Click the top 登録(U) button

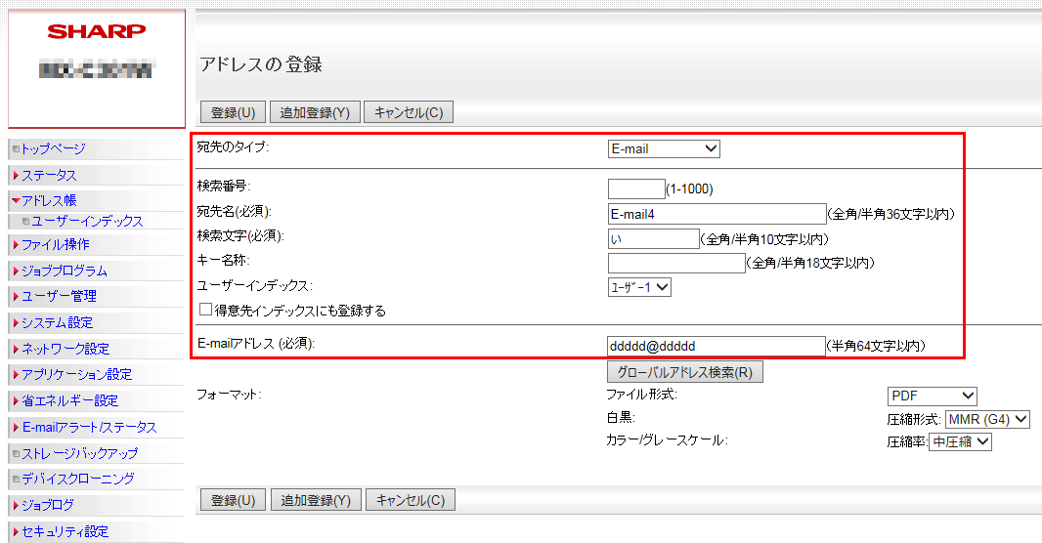pyautogui.click(x=233, y=112)
